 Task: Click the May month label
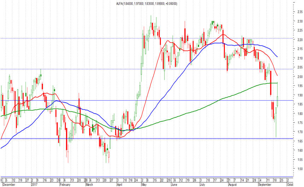click(144, 185)
